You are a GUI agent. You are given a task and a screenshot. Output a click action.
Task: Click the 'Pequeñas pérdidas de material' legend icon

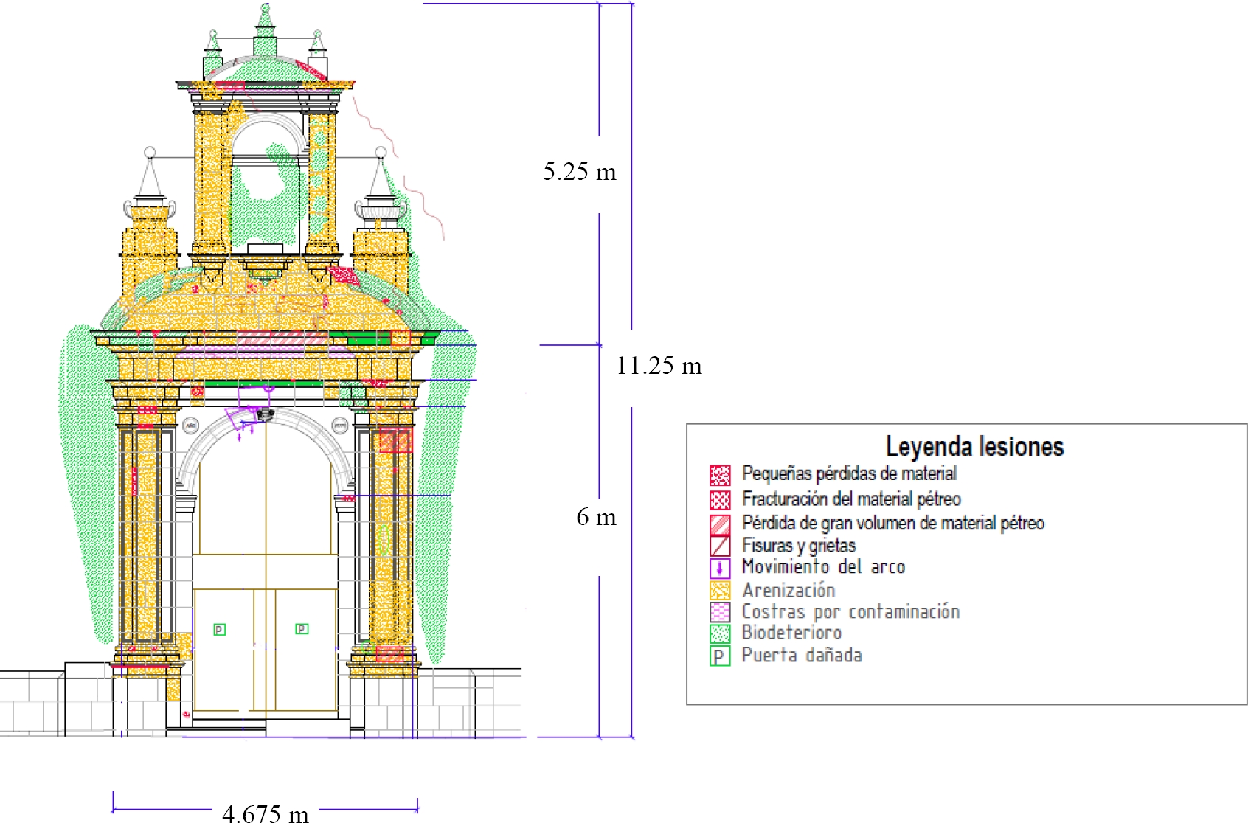point(720,475)
